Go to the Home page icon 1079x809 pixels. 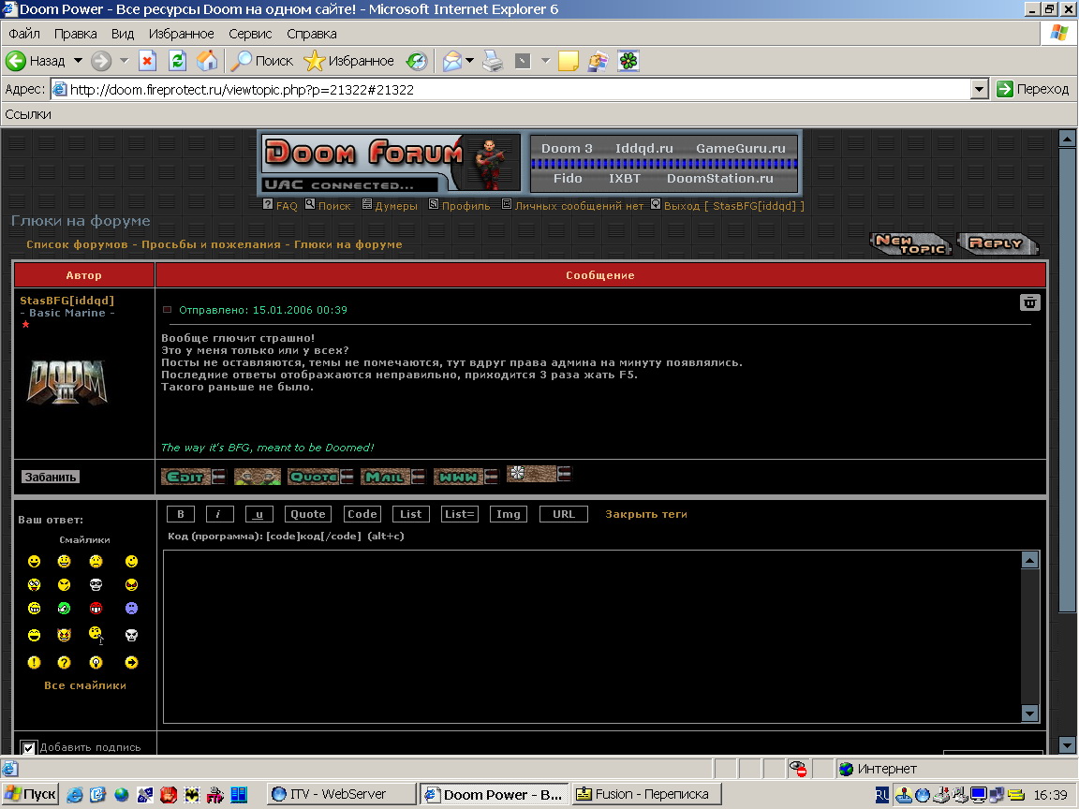(206, 61)
